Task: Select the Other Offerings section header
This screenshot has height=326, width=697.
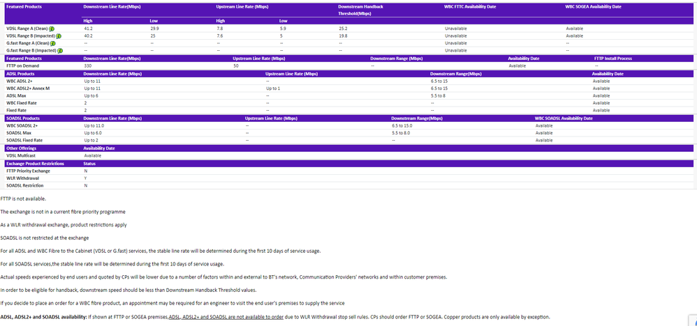Action: [x=21, y=148]
